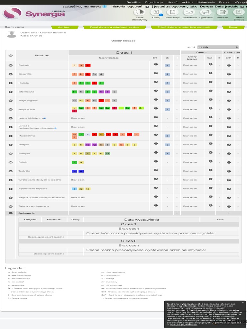Expand the Język polski row
Viewport: 247px width, 329px height.
click(x=11, y=109)
